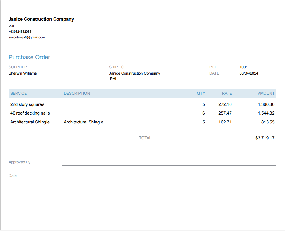Click the amount 1,544.82
285x231 pixels.
pos(266,113)
